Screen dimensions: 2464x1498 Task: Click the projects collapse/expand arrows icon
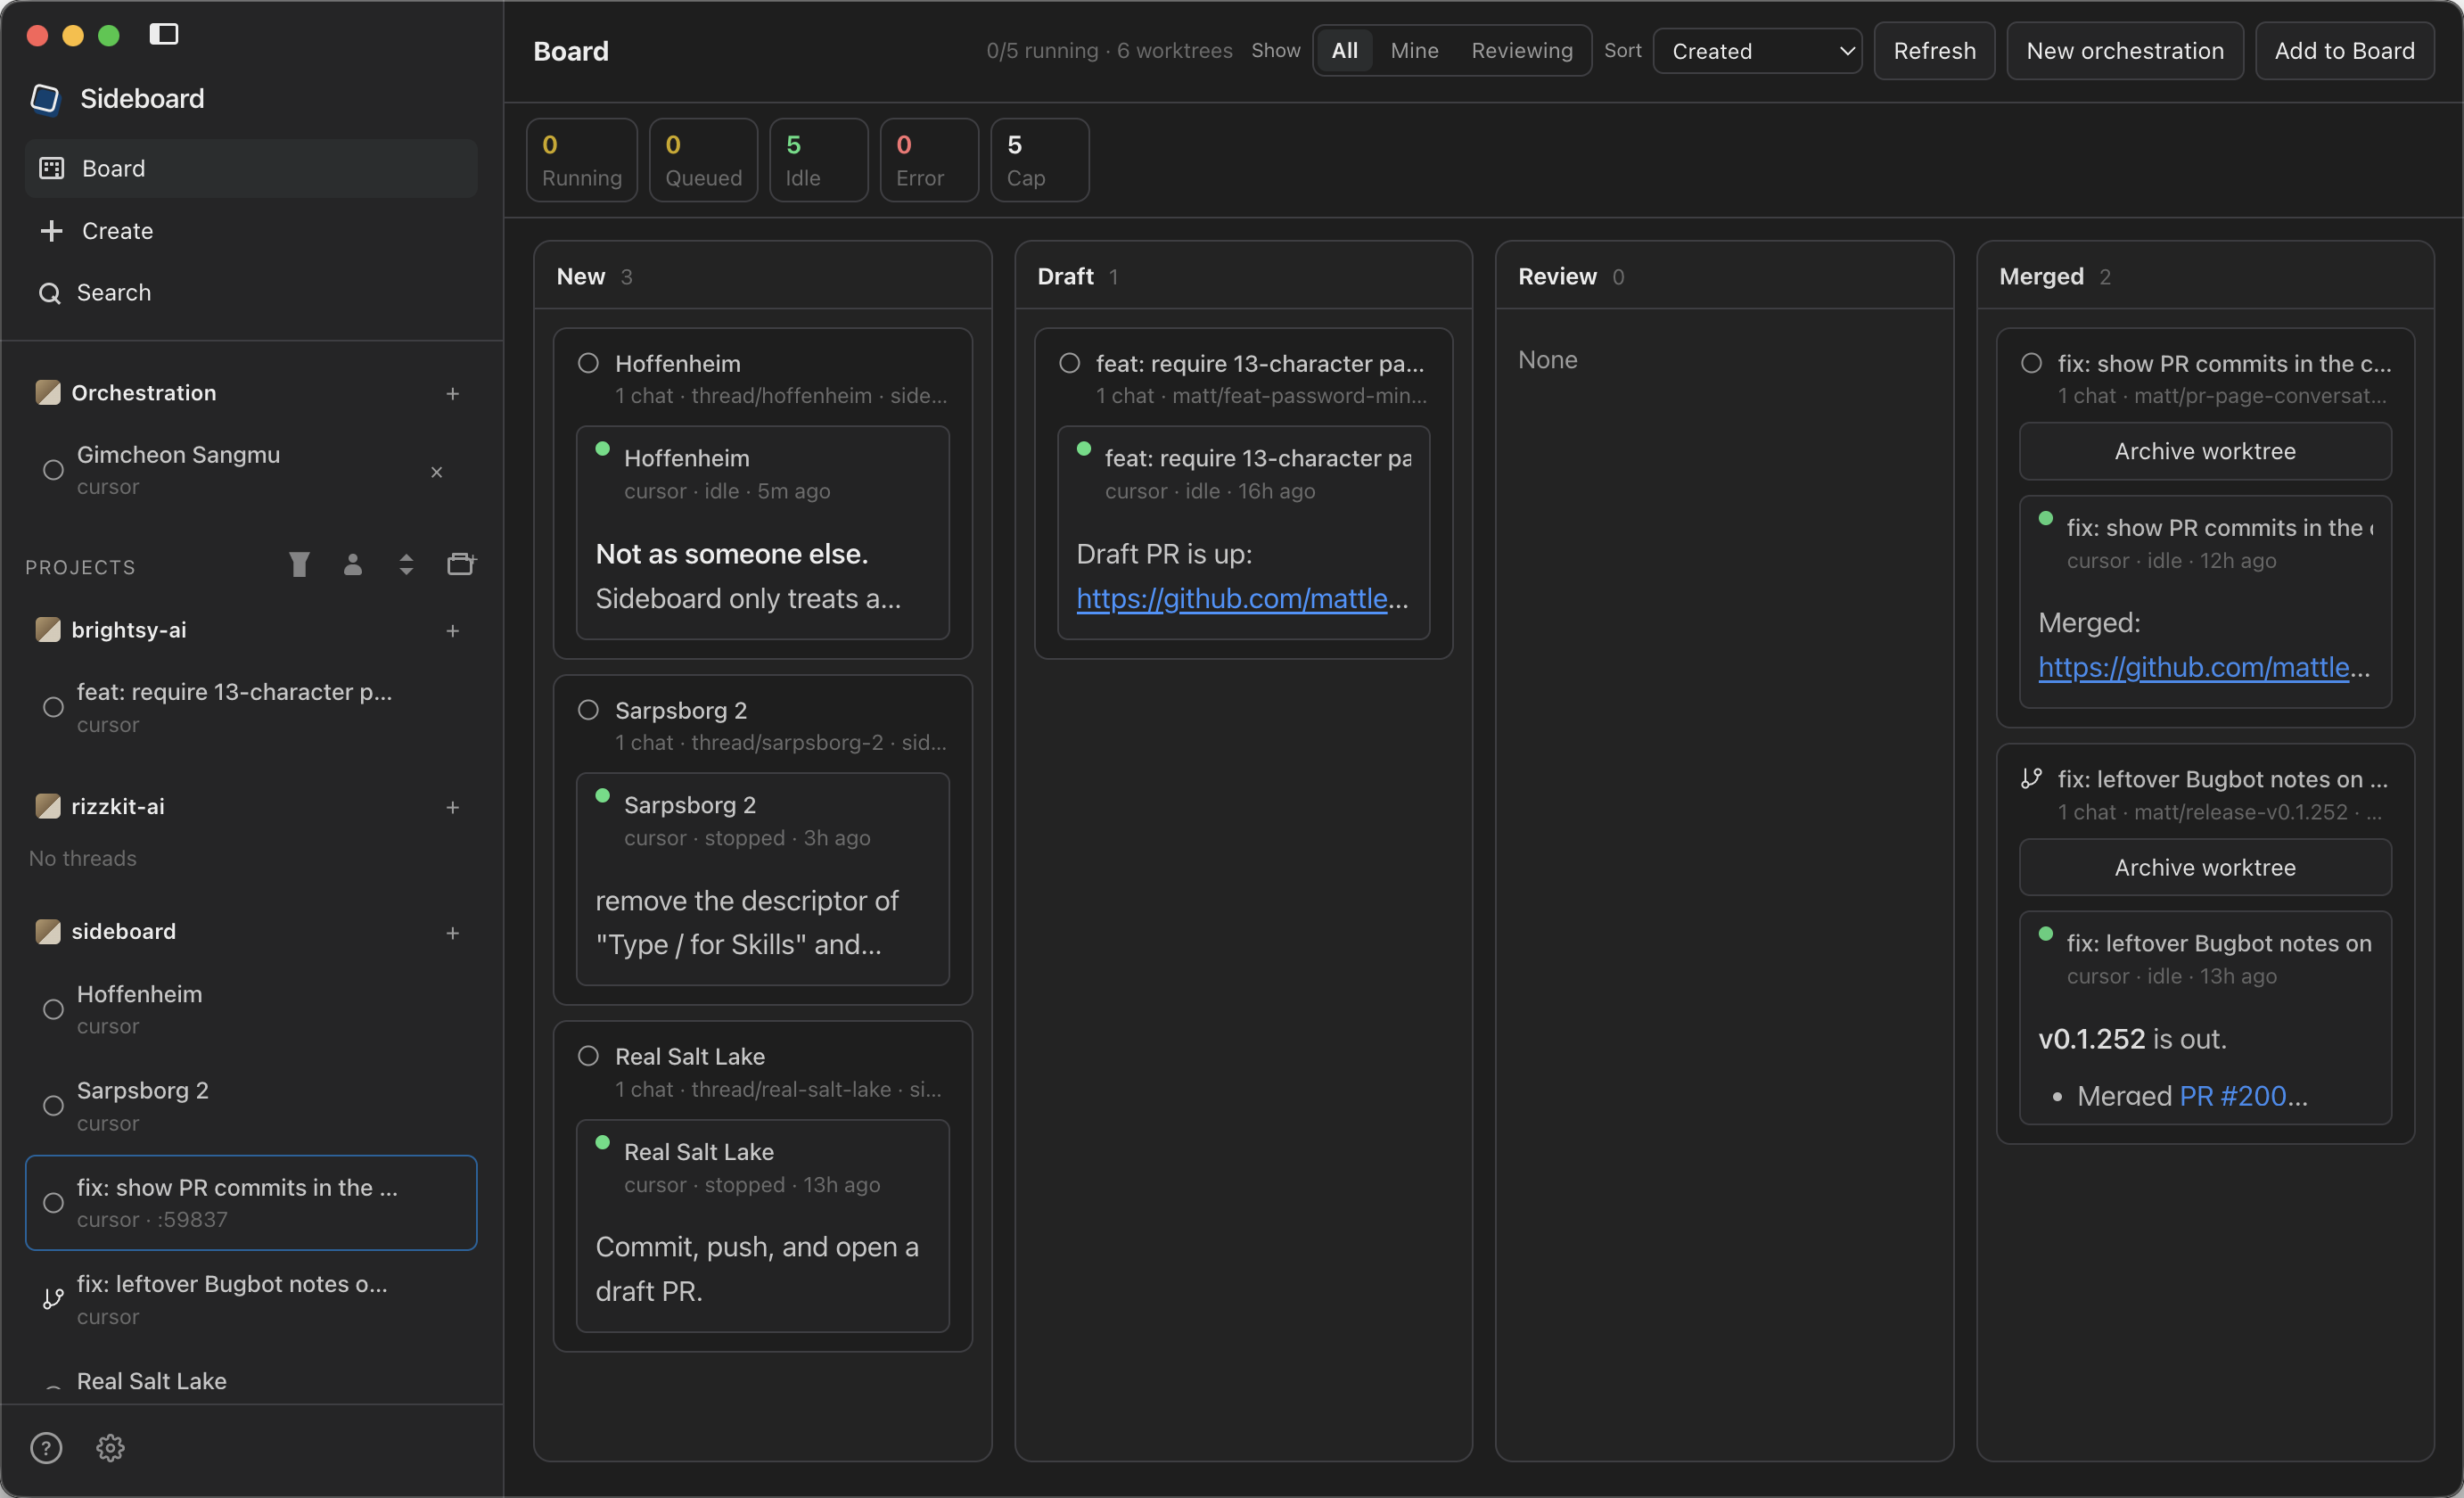406,565
